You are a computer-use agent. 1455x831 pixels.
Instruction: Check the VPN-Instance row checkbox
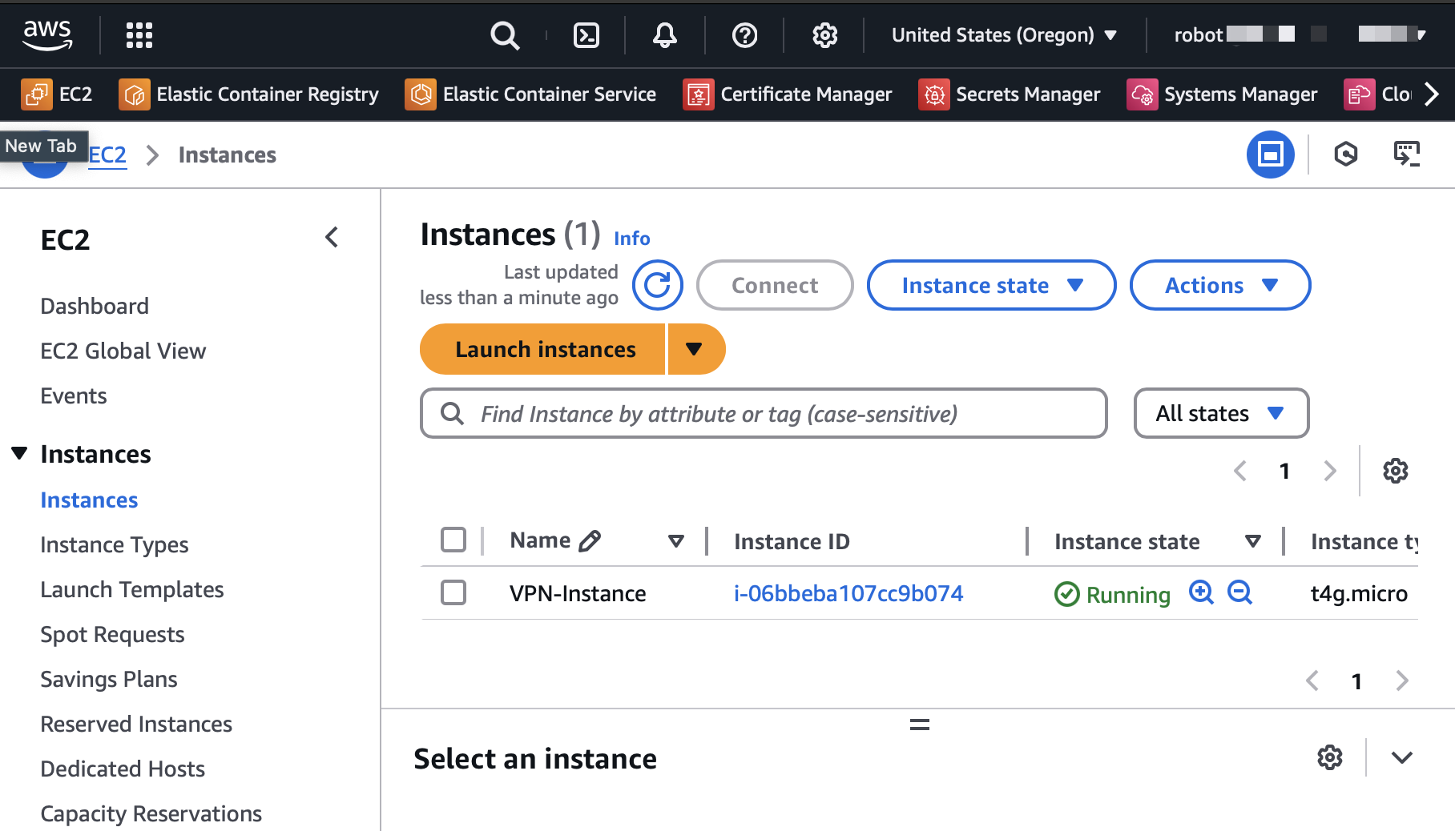(x=453, y=592)
